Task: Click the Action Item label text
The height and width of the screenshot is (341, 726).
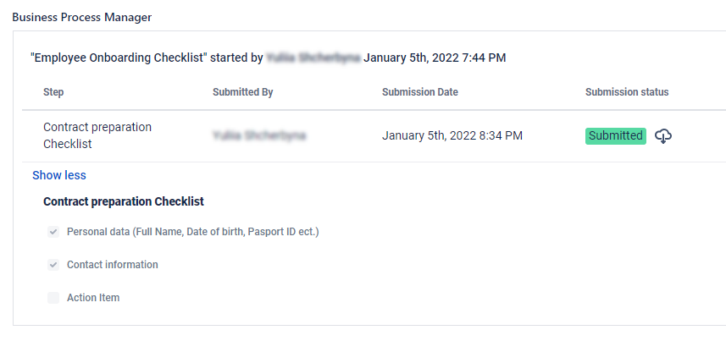Action: click(93, 298)
